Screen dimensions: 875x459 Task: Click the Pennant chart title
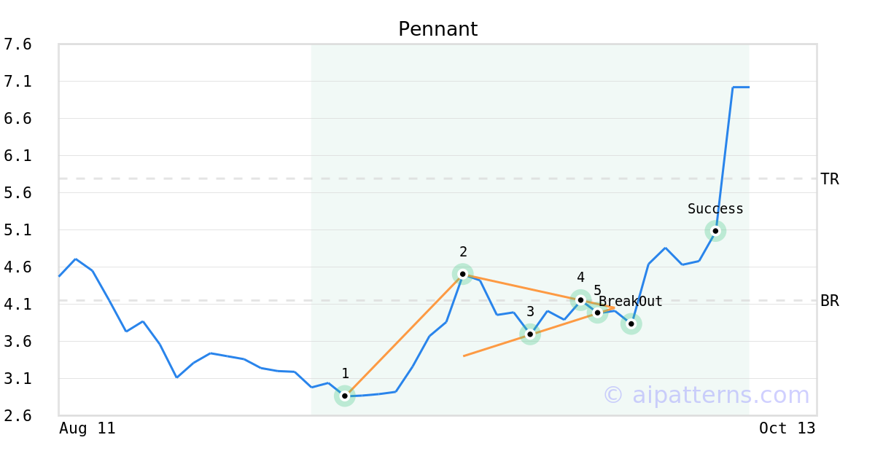pos(437,29)
